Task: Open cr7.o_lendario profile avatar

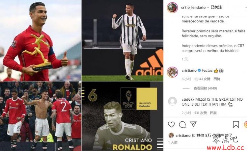Action: (172, 7)
